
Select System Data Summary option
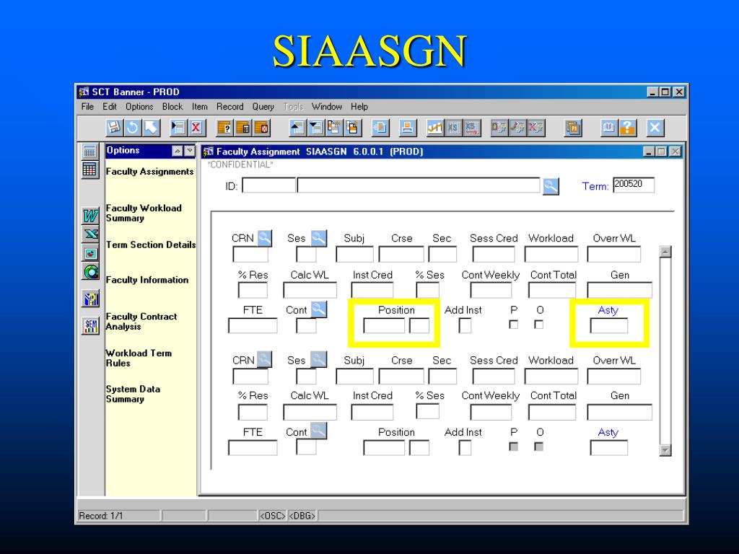[133, 394]
